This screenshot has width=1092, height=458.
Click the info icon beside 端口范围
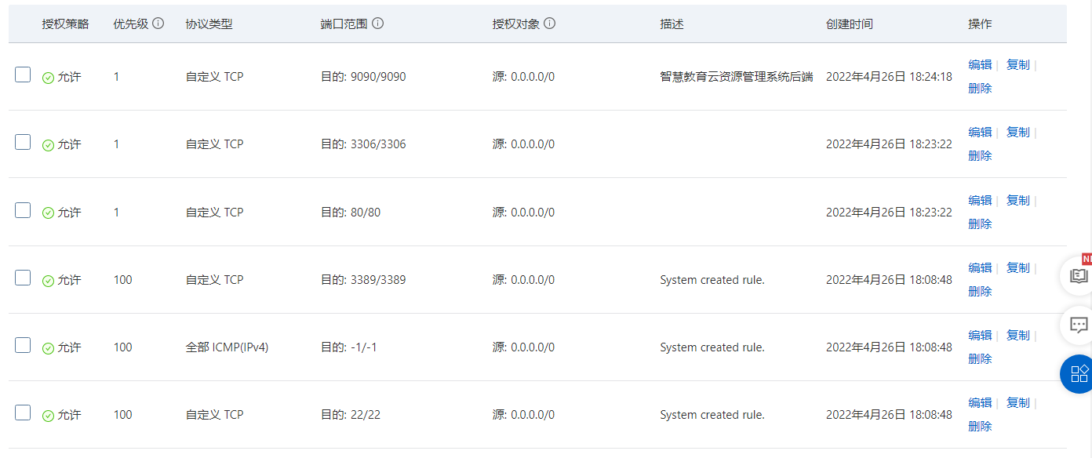click(377, 24)
